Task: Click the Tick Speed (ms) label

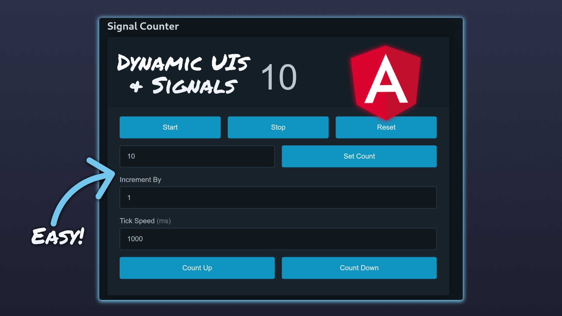Action: pyautogui.click(x=145, y=221)
